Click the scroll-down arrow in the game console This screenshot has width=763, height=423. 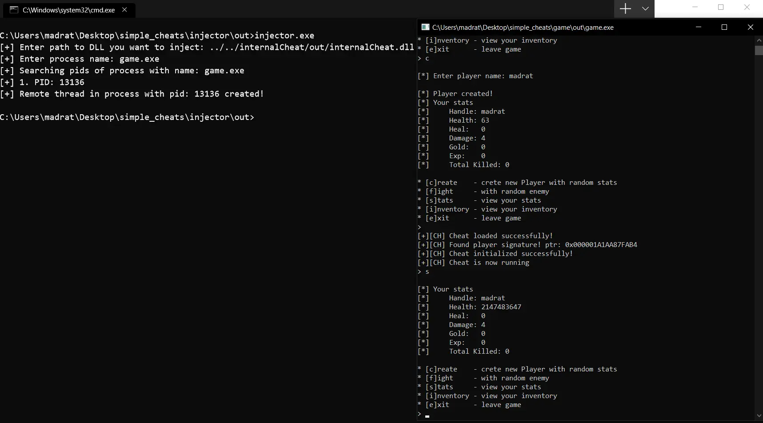(x=759, y=416)
